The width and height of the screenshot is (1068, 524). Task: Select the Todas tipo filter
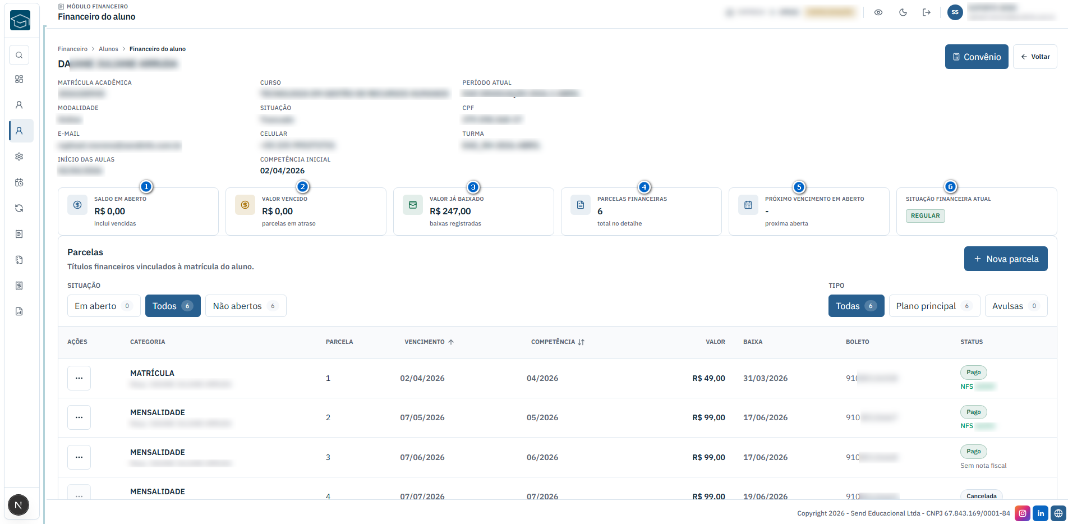(x=856, y=306)
